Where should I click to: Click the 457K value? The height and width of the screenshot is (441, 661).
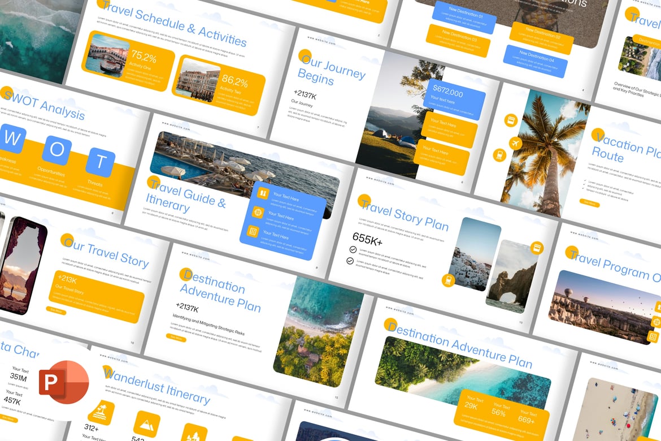tap(12, 400)
